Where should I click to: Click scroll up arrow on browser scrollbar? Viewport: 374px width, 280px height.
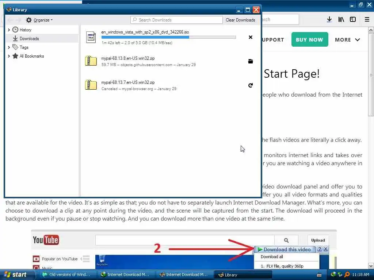coord(371,30)
